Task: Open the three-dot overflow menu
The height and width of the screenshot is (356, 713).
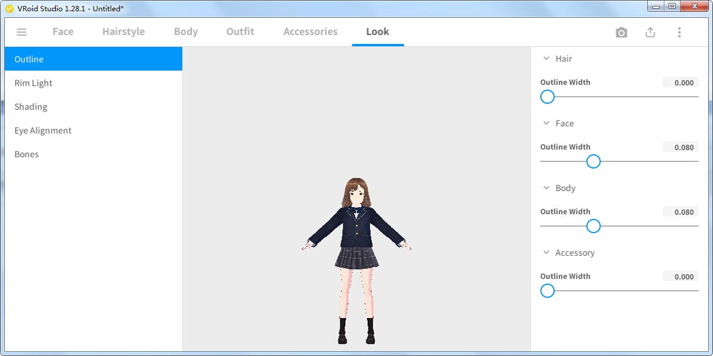Action: tap(679, 33)
